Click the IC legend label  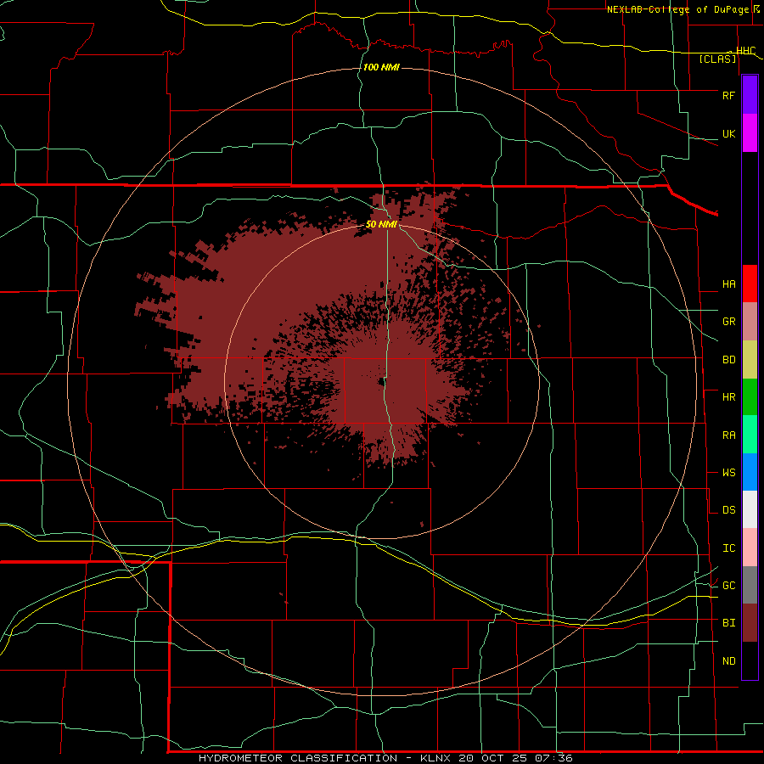coord(728,548)
